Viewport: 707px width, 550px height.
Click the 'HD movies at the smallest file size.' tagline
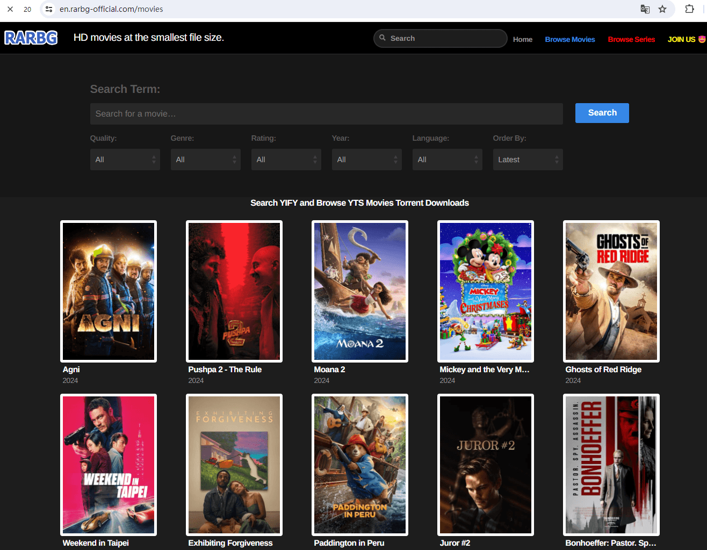[x=149, y=38]
